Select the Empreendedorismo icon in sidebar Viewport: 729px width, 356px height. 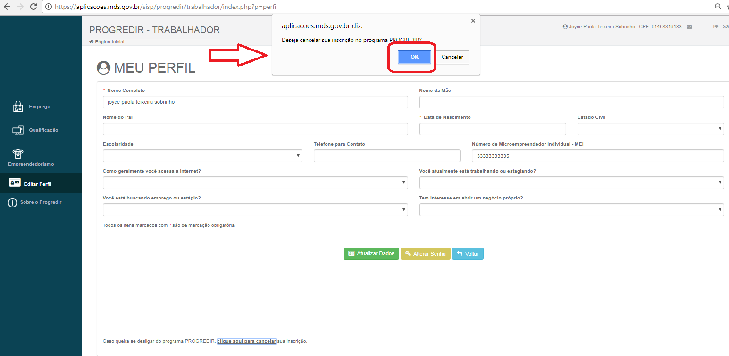[x=17, y=154]
